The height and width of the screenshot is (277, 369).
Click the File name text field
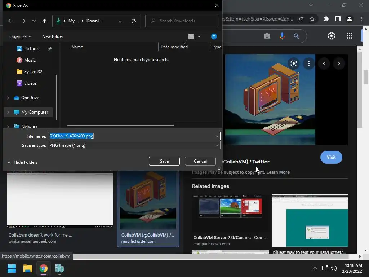pyautogui.click(x=131, y=136)
